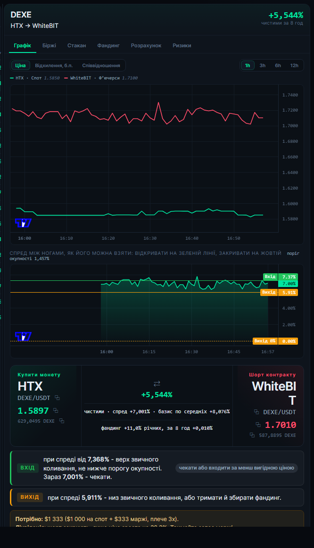Click 'Купити монету' label

[x=39, y=374]
